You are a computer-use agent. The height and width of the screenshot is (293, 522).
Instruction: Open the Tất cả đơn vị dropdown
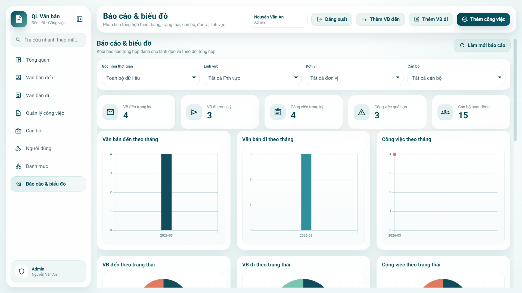click(x=354, y=78)
